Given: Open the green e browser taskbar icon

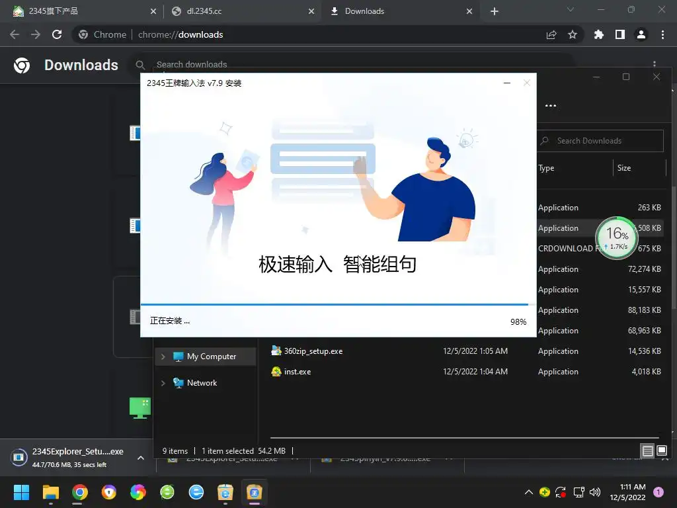Looking at the screenshot, I should (167, 492).
